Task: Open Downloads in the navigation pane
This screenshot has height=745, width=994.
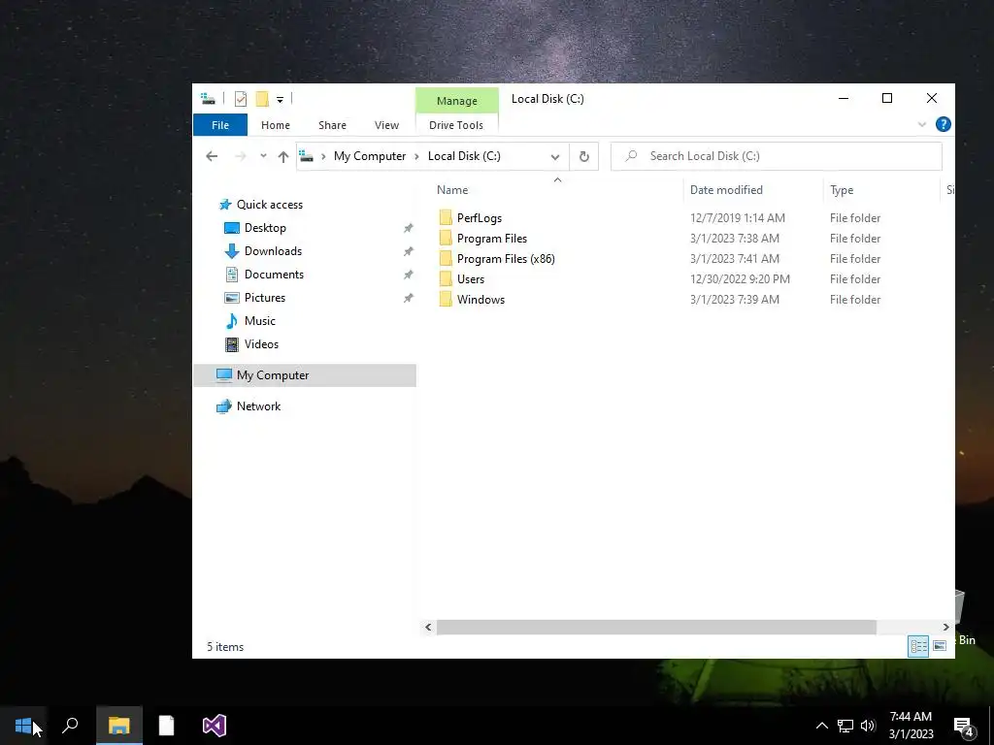Action: click(x=273, y=251)
